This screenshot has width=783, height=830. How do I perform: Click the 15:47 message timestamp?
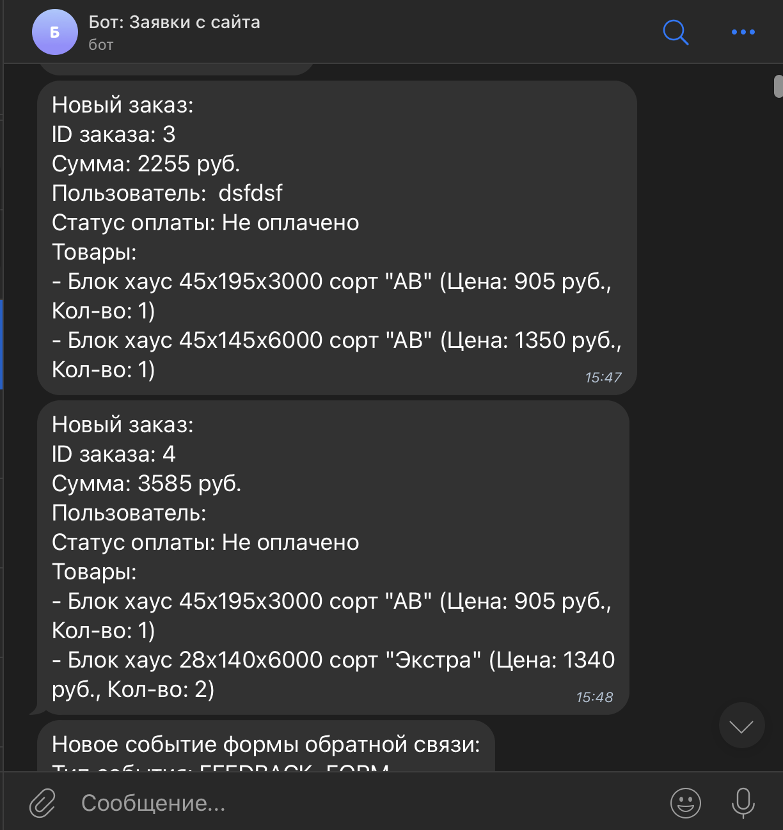603,377
